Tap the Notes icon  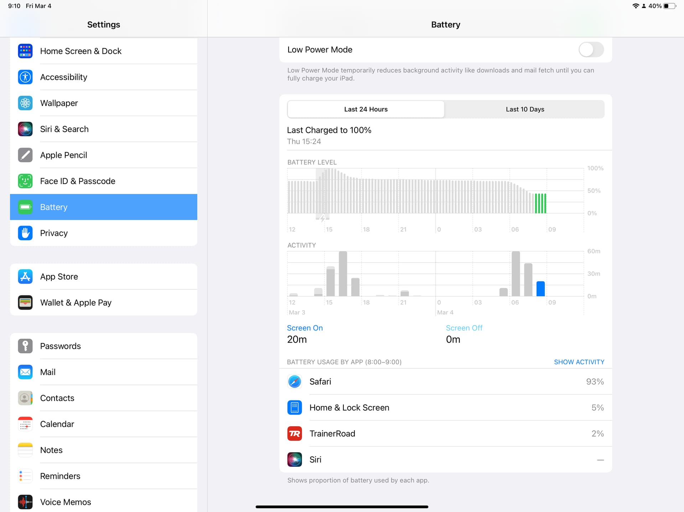pos(25,450)
